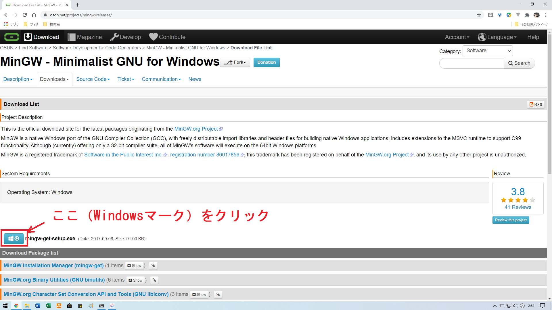Click the site search input field
The image size is (552, 310).
(471, 63)
